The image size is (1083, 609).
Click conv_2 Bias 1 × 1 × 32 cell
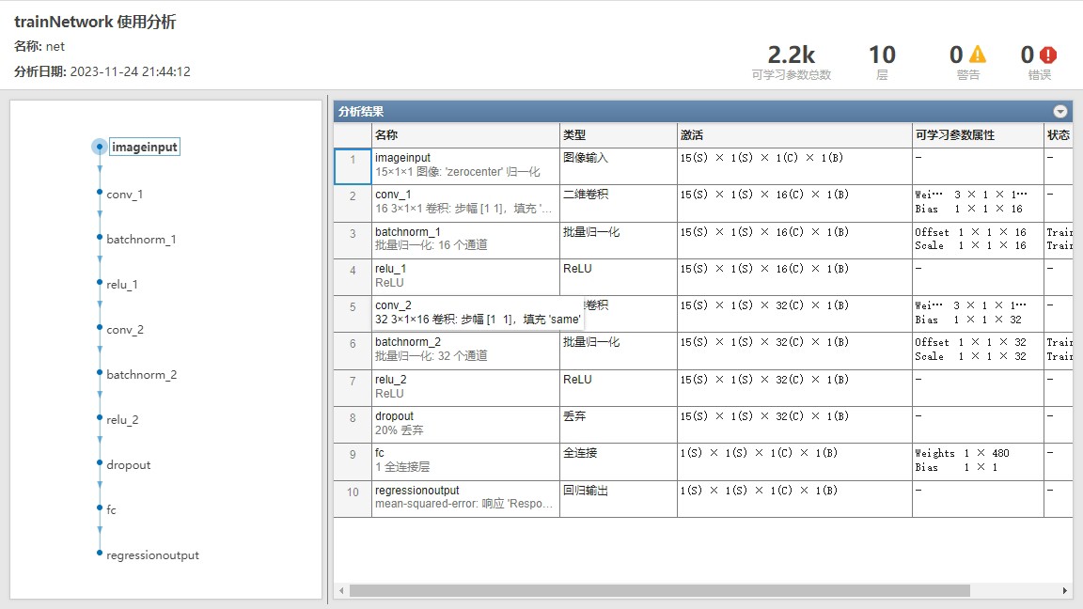pyautogui.click(x=967, y=320)
